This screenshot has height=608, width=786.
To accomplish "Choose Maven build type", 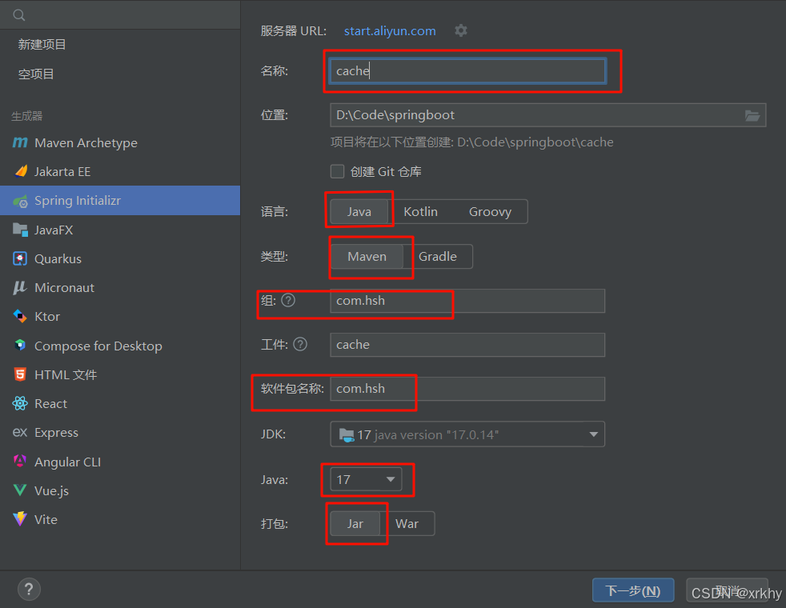I will click(x=367, y=257).
